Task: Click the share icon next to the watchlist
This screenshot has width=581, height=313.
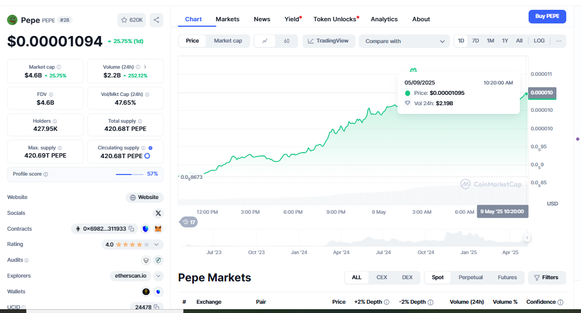Action: (x=156, y=20)
